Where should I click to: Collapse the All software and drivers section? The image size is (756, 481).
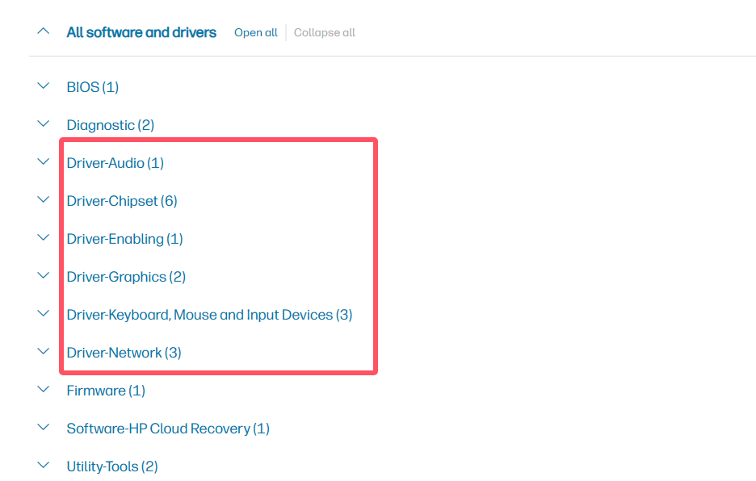[44, 32]
